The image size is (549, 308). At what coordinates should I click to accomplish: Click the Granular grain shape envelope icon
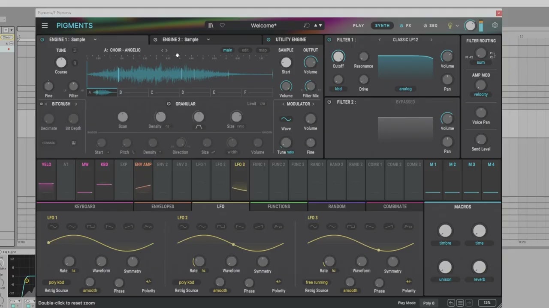pyautogui.click(x=199, y=127)
